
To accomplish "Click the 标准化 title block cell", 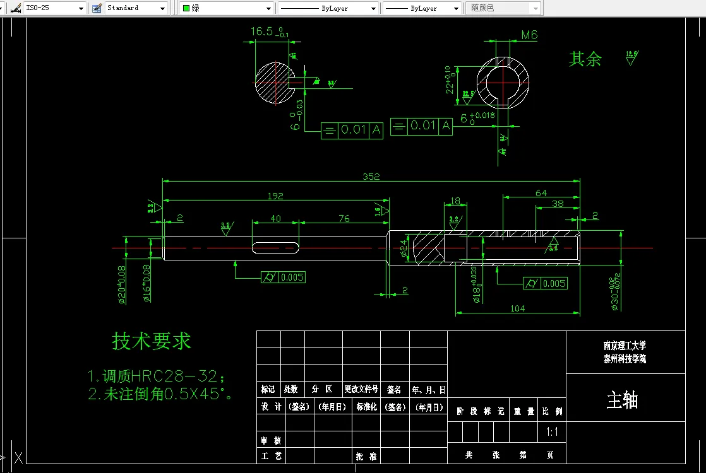I will [x=366, y=407].
